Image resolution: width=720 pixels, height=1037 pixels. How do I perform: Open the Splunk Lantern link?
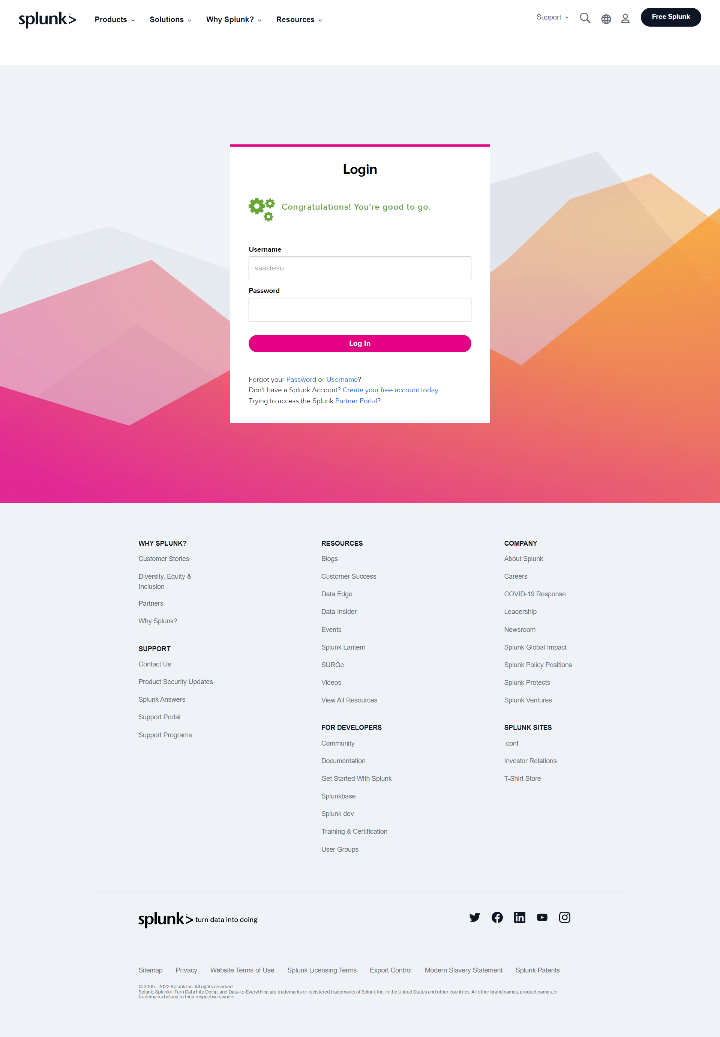pyautogui.click(x=343, y=647)
